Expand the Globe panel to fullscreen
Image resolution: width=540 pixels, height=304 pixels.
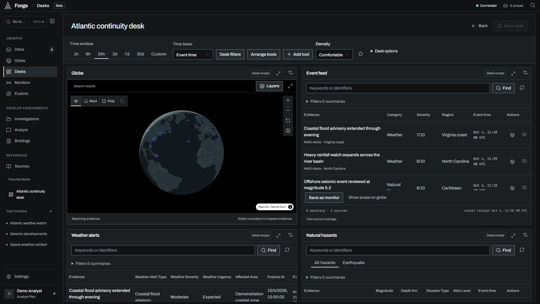click(278, 73)
